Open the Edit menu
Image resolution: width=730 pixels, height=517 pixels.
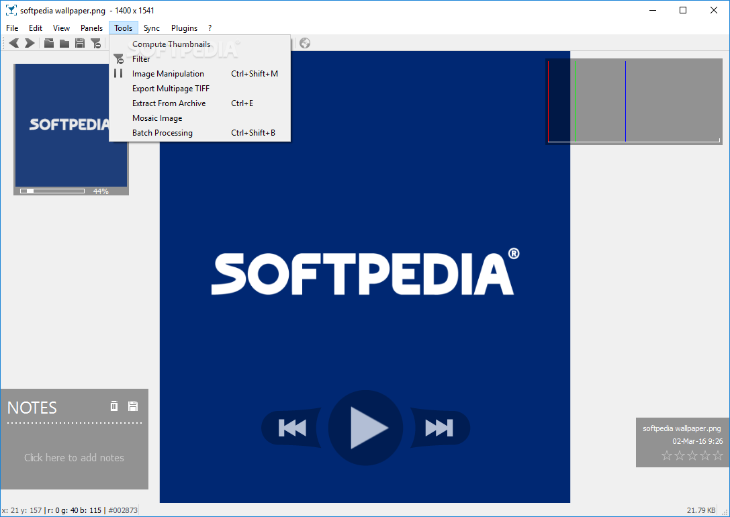click(x=36, y=28)
